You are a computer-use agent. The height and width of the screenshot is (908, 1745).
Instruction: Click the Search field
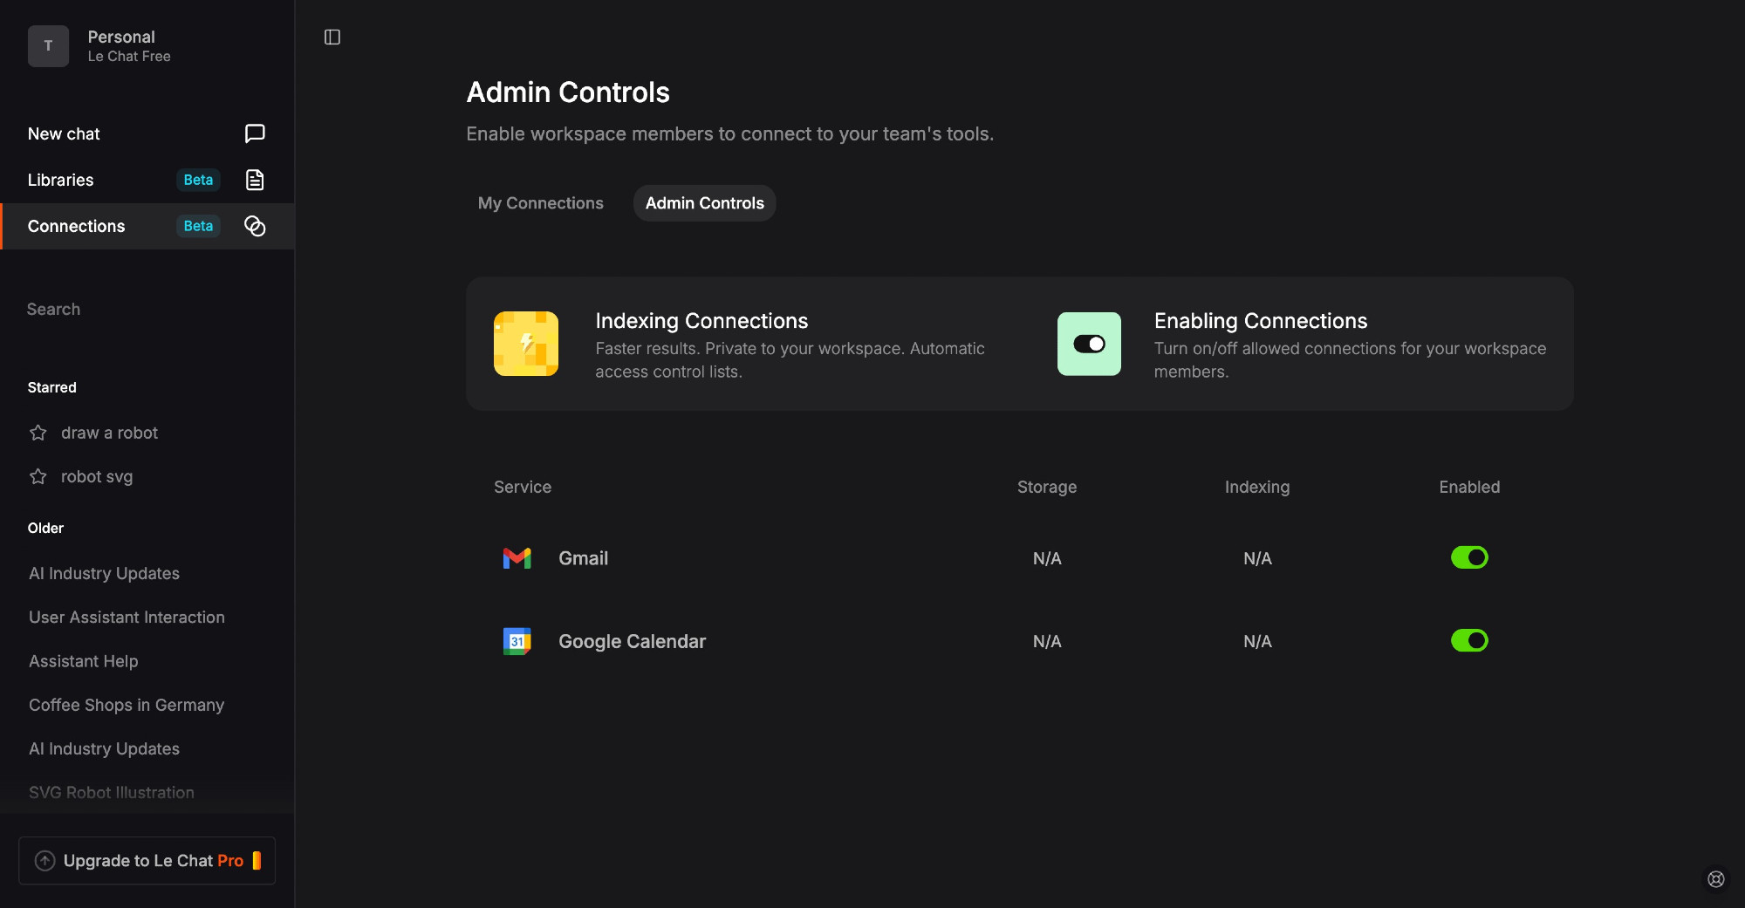coord(147,309)
